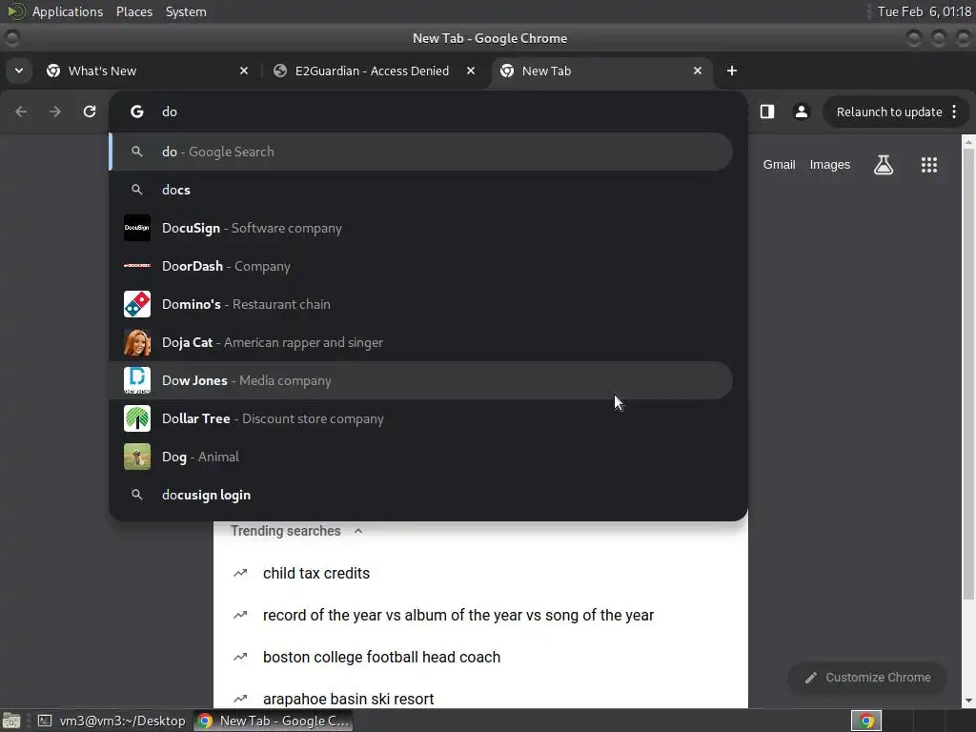Open 'boston college football head coach' trend
Viewport: 976px width, 732px height.
381,658
